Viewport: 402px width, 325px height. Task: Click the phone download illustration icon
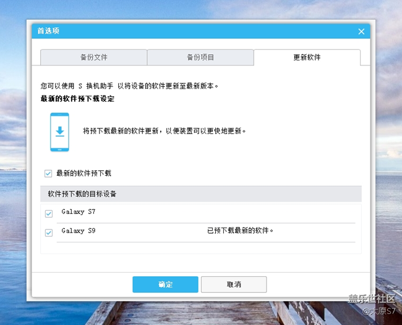59,132
